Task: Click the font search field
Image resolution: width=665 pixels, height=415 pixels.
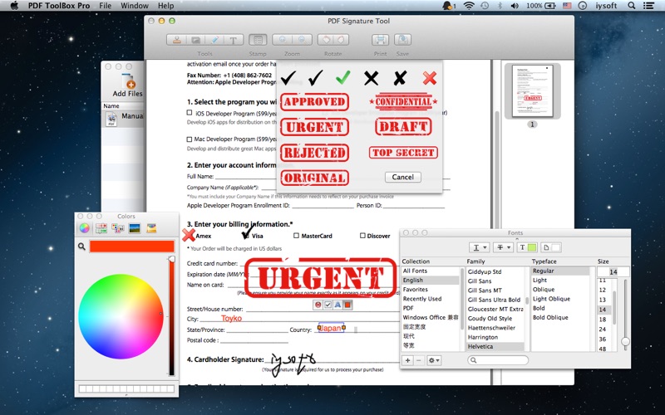Action: pyautogui.click(x=498, y=360)
